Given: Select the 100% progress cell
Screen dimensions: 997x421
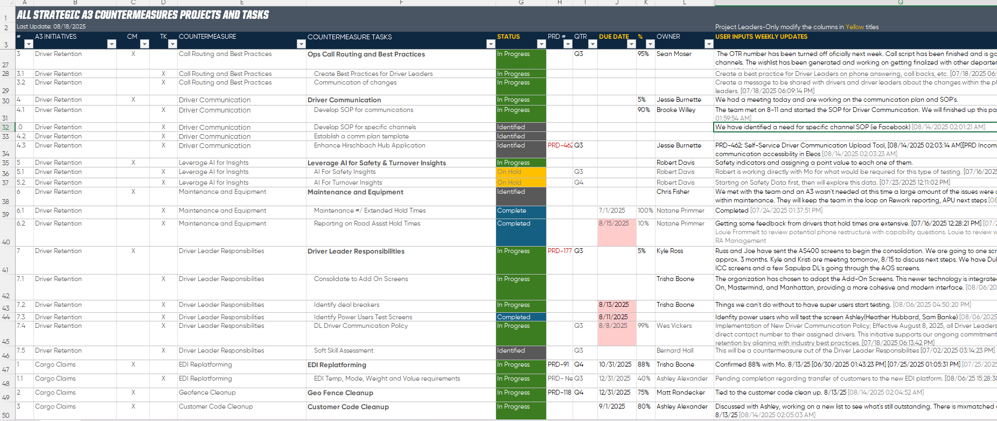Looking at the screenshot, I should click(x=645, y=212).
